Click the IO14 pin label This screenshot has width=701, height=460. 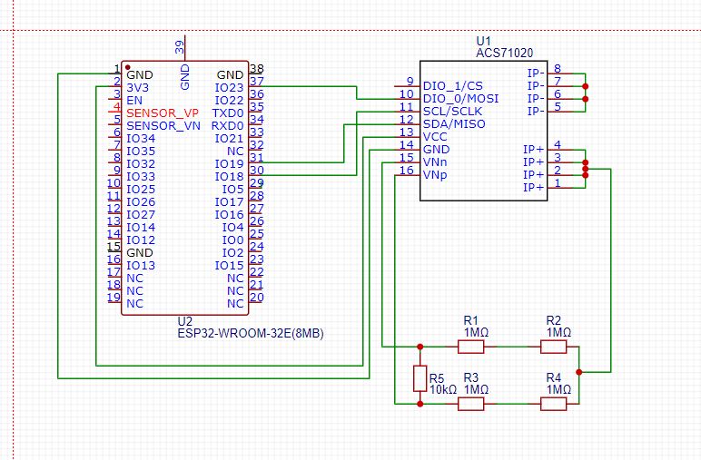(141, 228)
